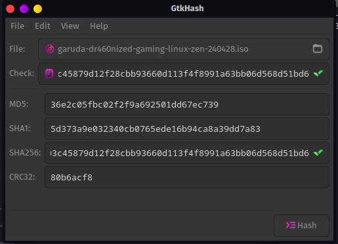Click the pink icon on the Hash button
This screenshot has height=244, width=338.
291,225
